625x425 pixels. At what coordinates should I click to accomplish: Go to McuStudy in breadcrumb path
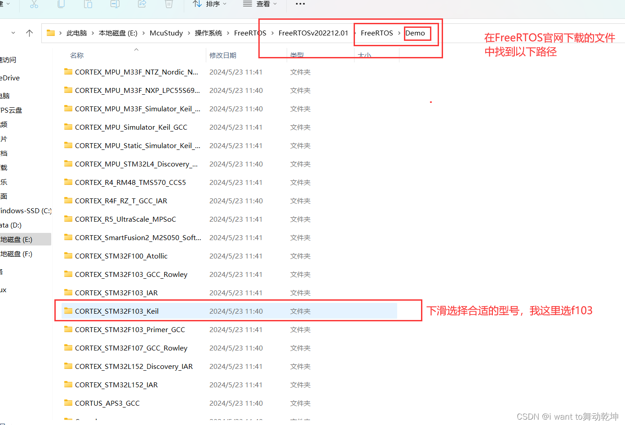click(x=166, y=33)
